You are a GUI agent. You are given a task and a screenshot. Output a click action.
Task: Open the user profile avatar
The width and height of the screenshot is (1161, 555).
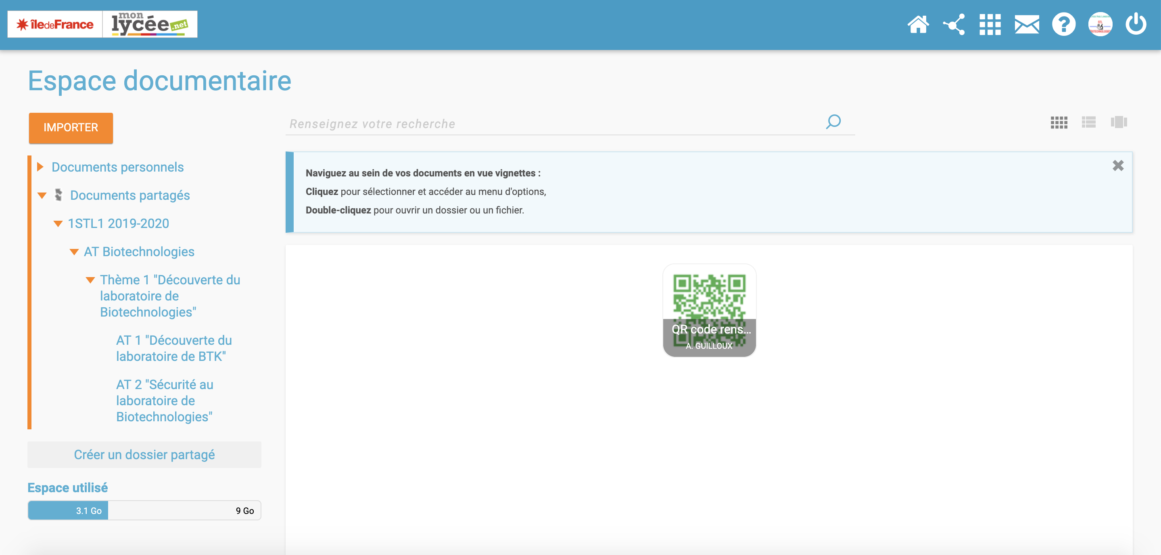coord(1100,24)
